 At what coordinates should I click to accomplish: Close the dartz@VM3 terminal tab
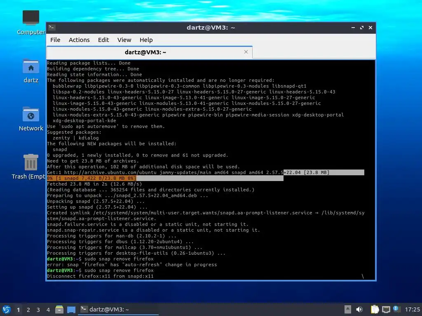coord(246,52)
